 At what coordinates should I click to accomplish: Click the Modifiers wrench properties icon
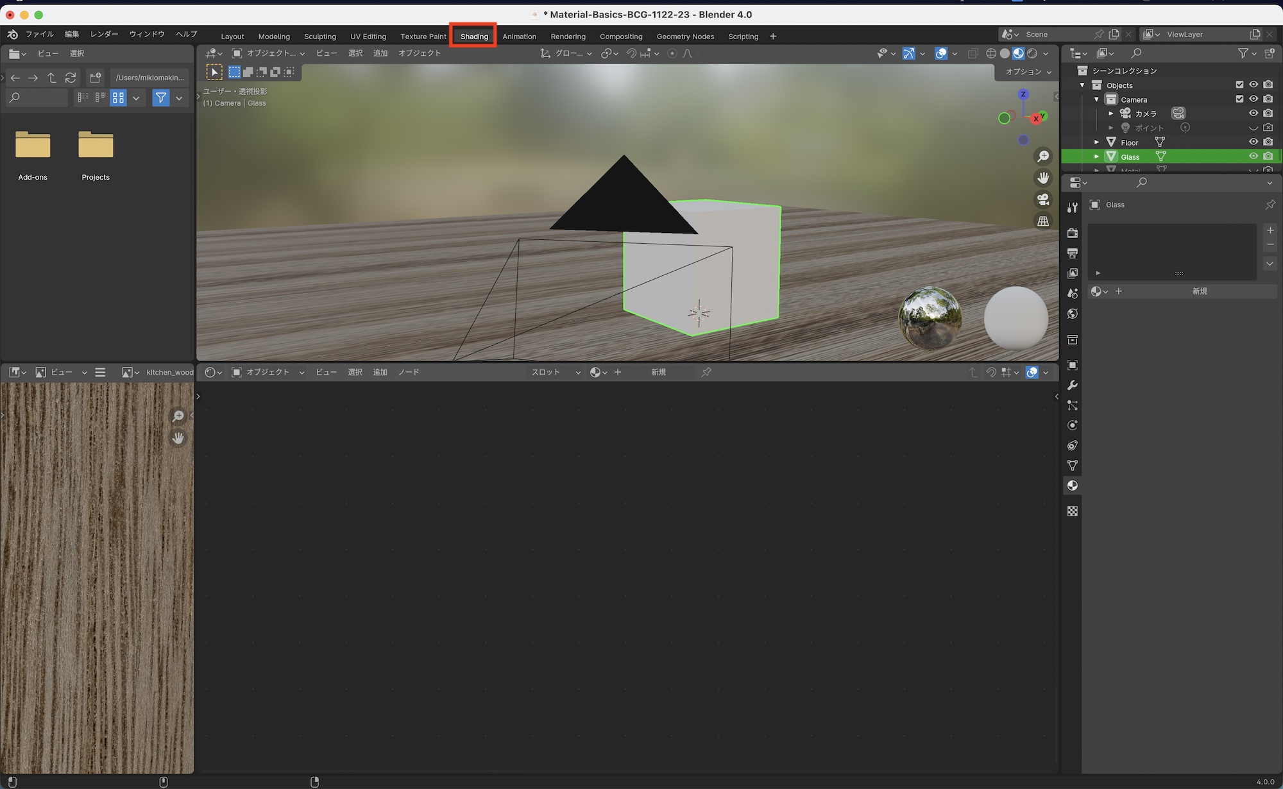coord(1072,386)
